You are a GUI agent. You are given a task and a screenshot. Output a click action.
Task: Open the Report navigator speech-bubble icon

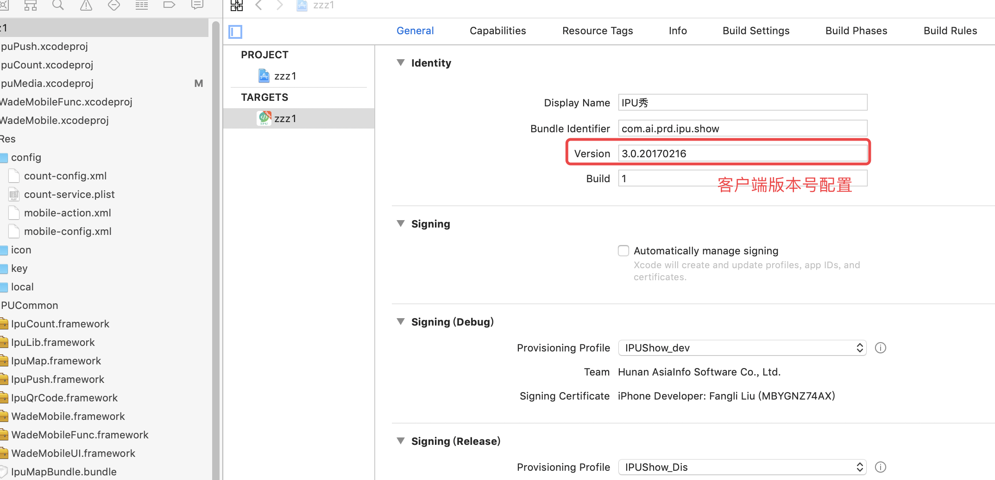[197, 5]
